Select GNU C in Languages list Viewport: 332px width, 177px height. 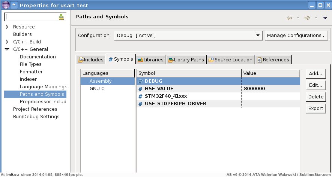tap(97, 89)
